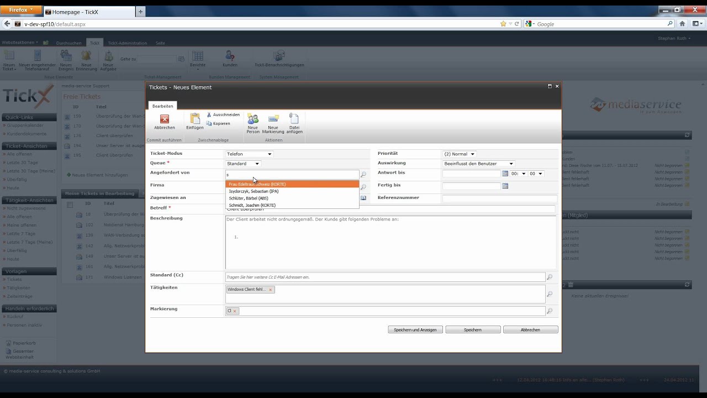
Task: Select the Bearbeiten ribbon tab
Action: click(163, 106)
